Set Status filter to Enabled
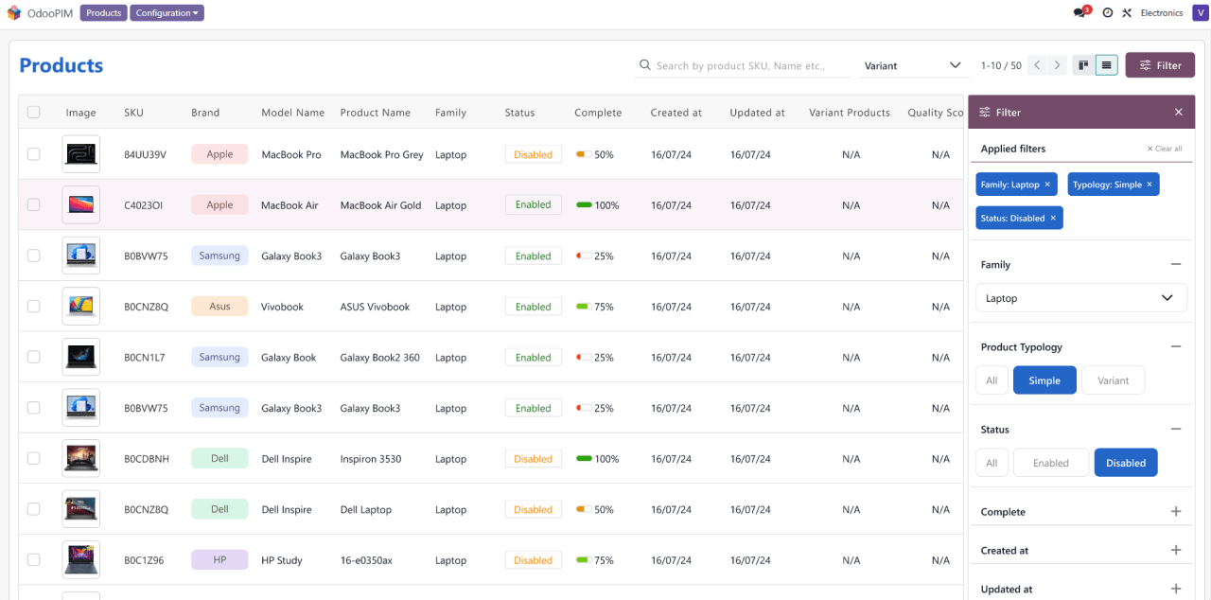This screenshot has width=1211, height=600. pyautogui.click(x=1050, y=463)
